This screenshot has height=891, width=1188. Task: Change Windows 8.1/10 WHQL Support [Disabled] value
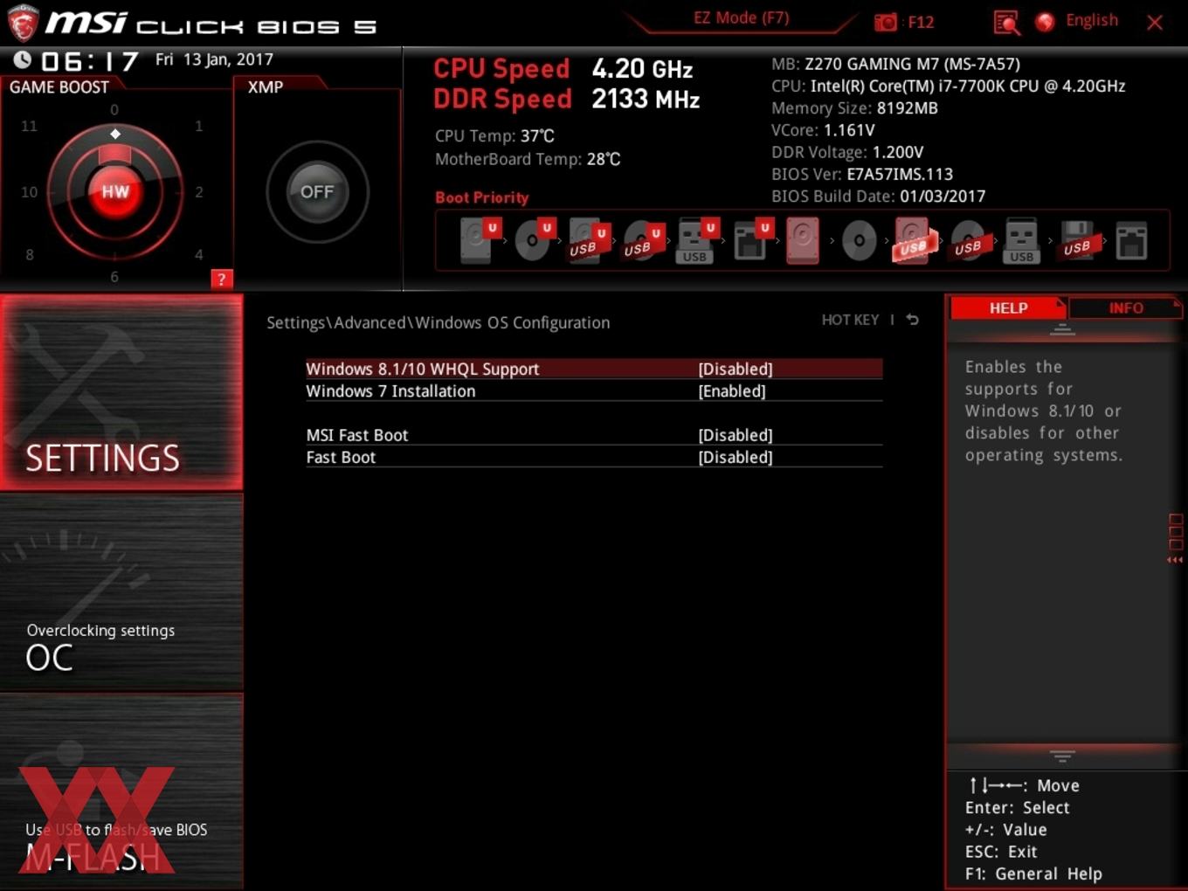click(x=736, y=369)
